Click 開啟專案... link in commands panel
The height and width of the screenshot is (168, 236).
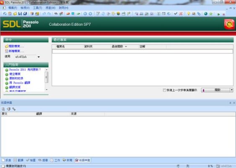pyautogui.click(x=16, y=46)
